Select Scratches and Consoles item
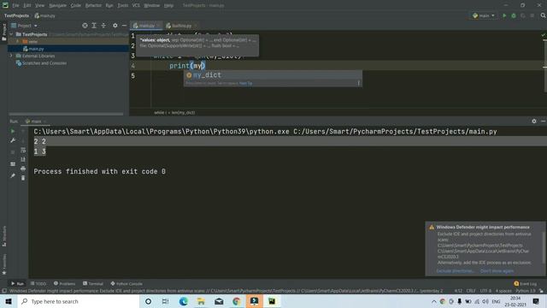Screen dimensions: 547x308 coord(44,63)
